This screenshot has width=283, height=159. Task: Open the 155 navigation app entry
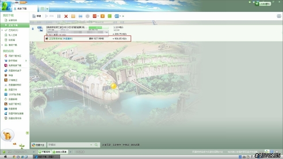pyautogui.click(x=12, y=95)
